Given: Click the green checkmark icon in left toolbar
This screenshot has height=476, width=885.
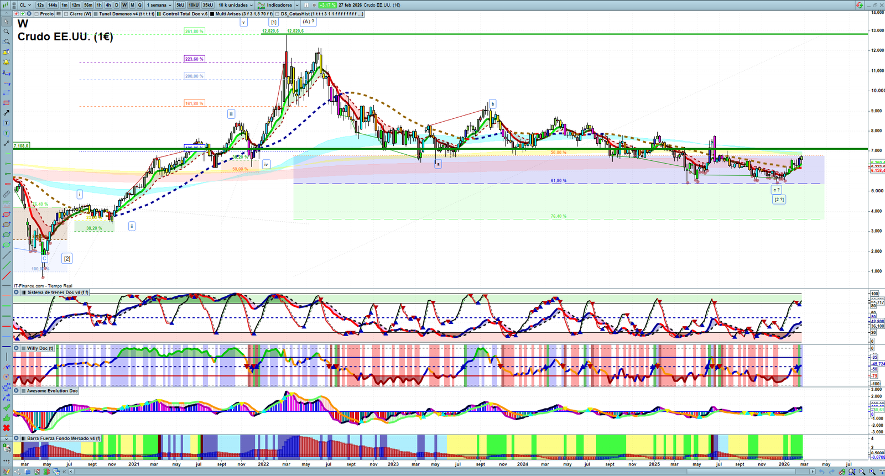Looking at the screenshot, I should 6,407.
